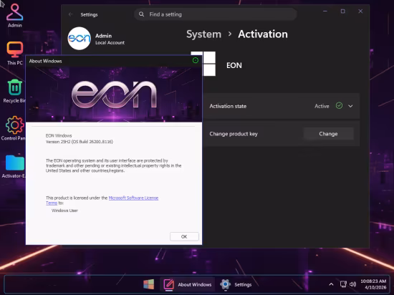The height and width of the screenshot is (295, 394).
Task: Open This PC desktop icon
Action: [14, 53]
